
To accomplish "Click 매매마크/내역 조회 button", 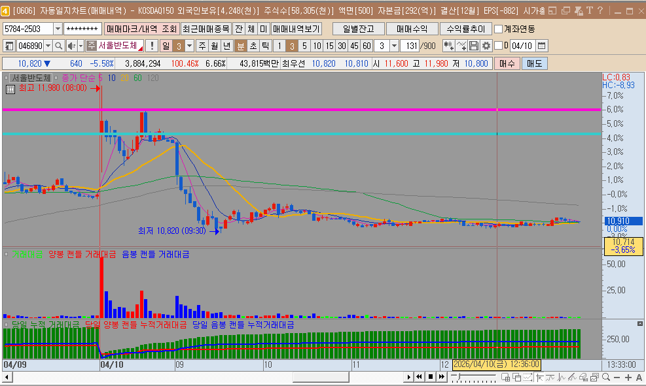I will click(141, 29).
